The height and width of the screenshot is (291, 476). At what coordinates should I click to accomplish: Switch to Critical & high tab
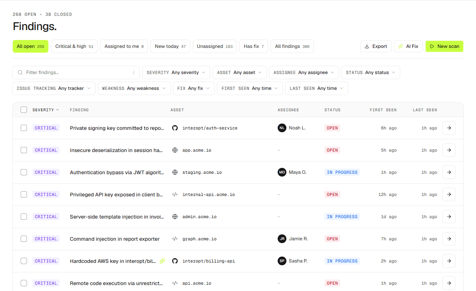(x=74, y=46)
